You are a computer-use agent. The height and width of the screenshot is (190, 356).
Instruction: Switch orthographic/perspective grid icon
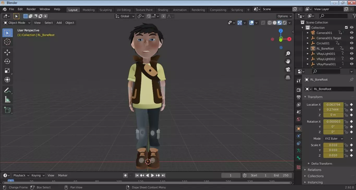288,77
